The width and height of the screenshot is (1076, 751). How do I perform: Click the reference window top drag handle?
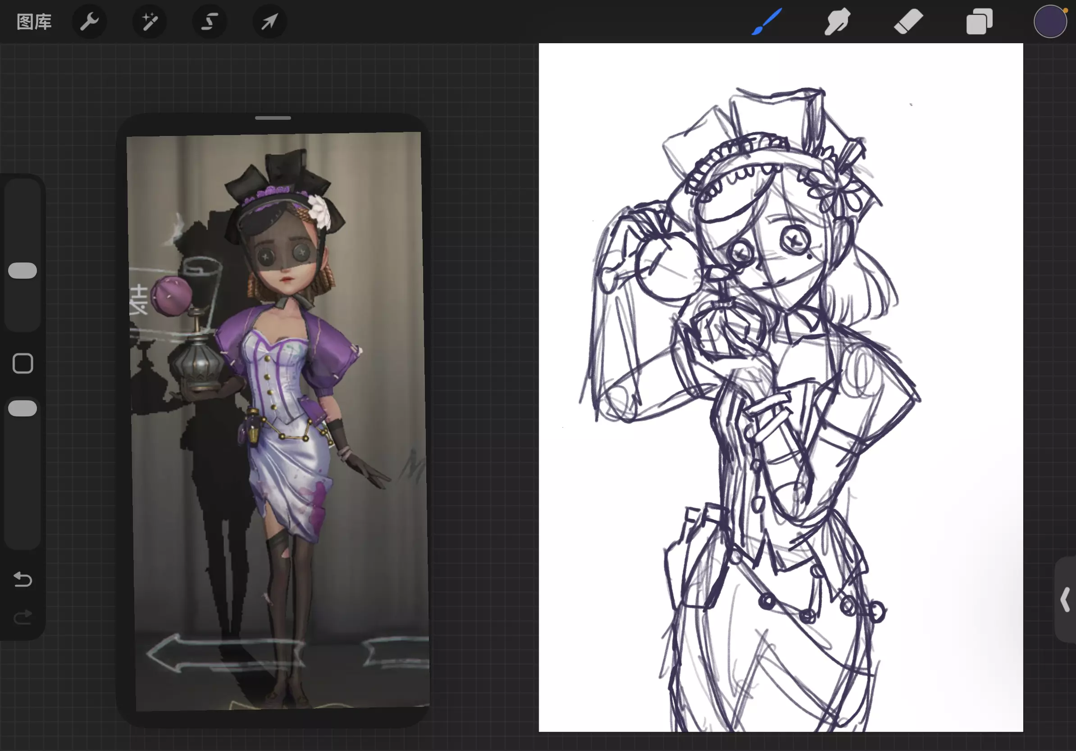point(273,118)
